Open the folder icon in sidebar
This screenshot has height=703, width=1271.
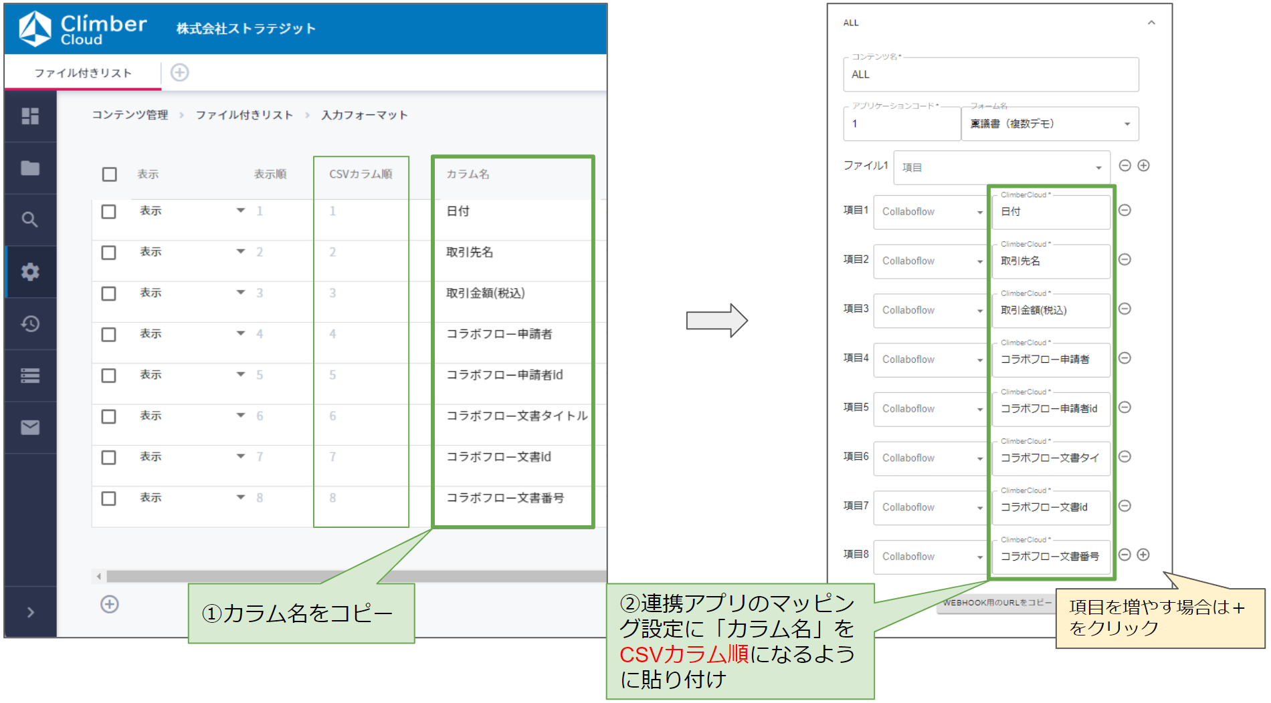tap(30, 168)
